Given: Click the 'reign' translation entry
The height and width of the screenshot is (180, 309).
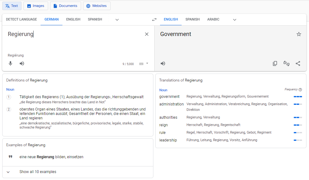Looking at the screenshot, I should click(163, 125).
